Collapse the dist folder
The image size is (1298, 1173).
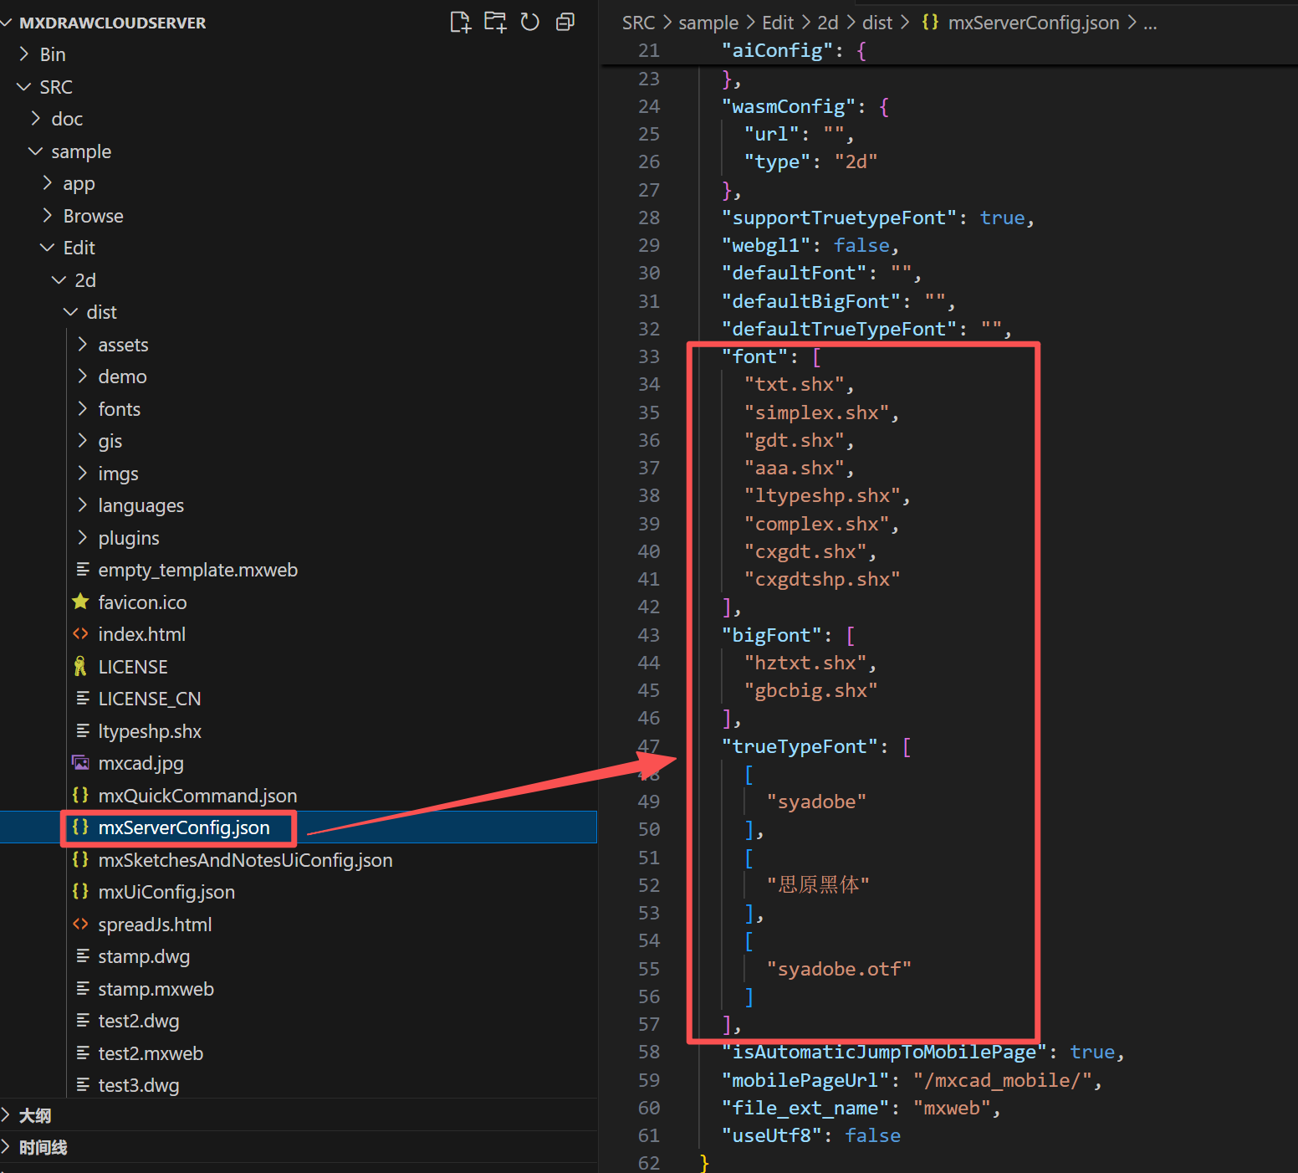coord(101,312)
